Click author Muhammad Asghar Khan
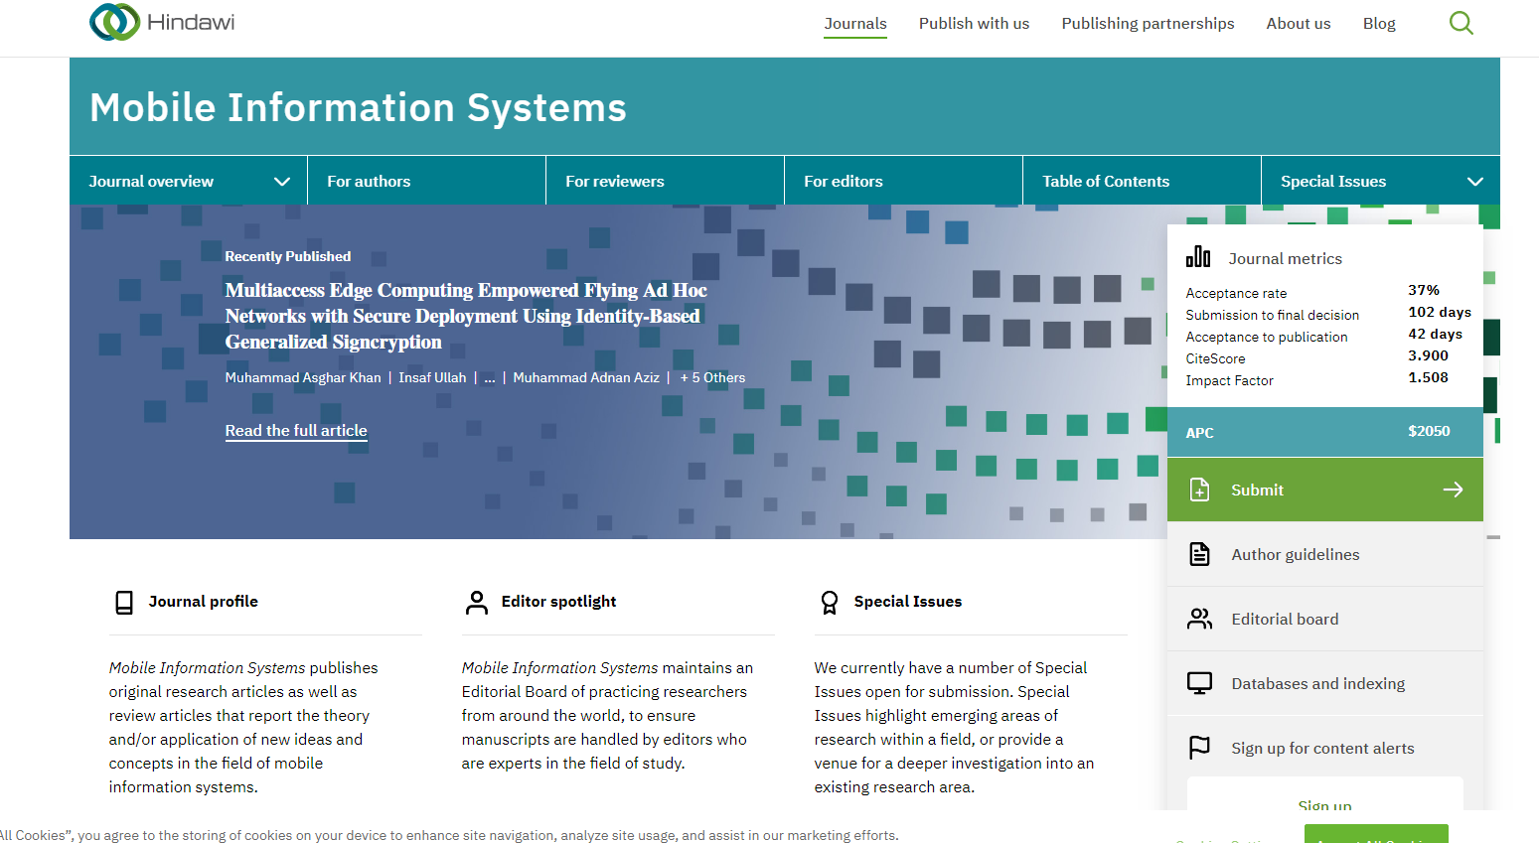Image resolution: width=1539 pixels, height=843 pixels. pos(303,377)
